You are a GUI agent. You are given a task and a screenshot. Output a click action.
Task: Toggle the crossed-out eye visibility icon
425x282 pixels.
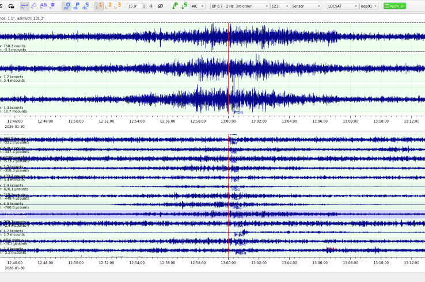pyautogui.click(x=160, y=6)
